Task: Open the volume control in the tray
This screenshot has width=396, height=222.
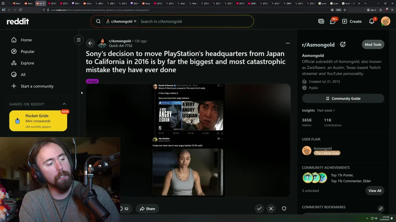Action: pyautogui.click(x=376, y=218)
